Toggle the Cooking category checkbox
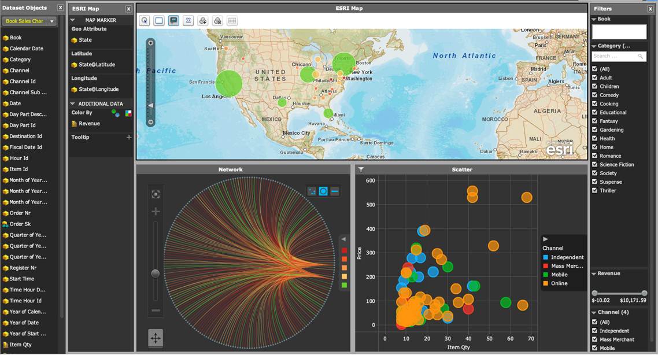658x355 pixels. pos(594,103)
